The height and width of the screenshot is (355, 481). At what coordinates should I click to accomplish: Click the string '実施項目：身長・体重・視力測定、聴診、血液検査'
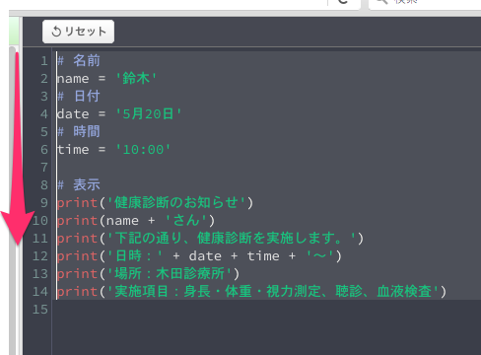[x=273, y=292]
